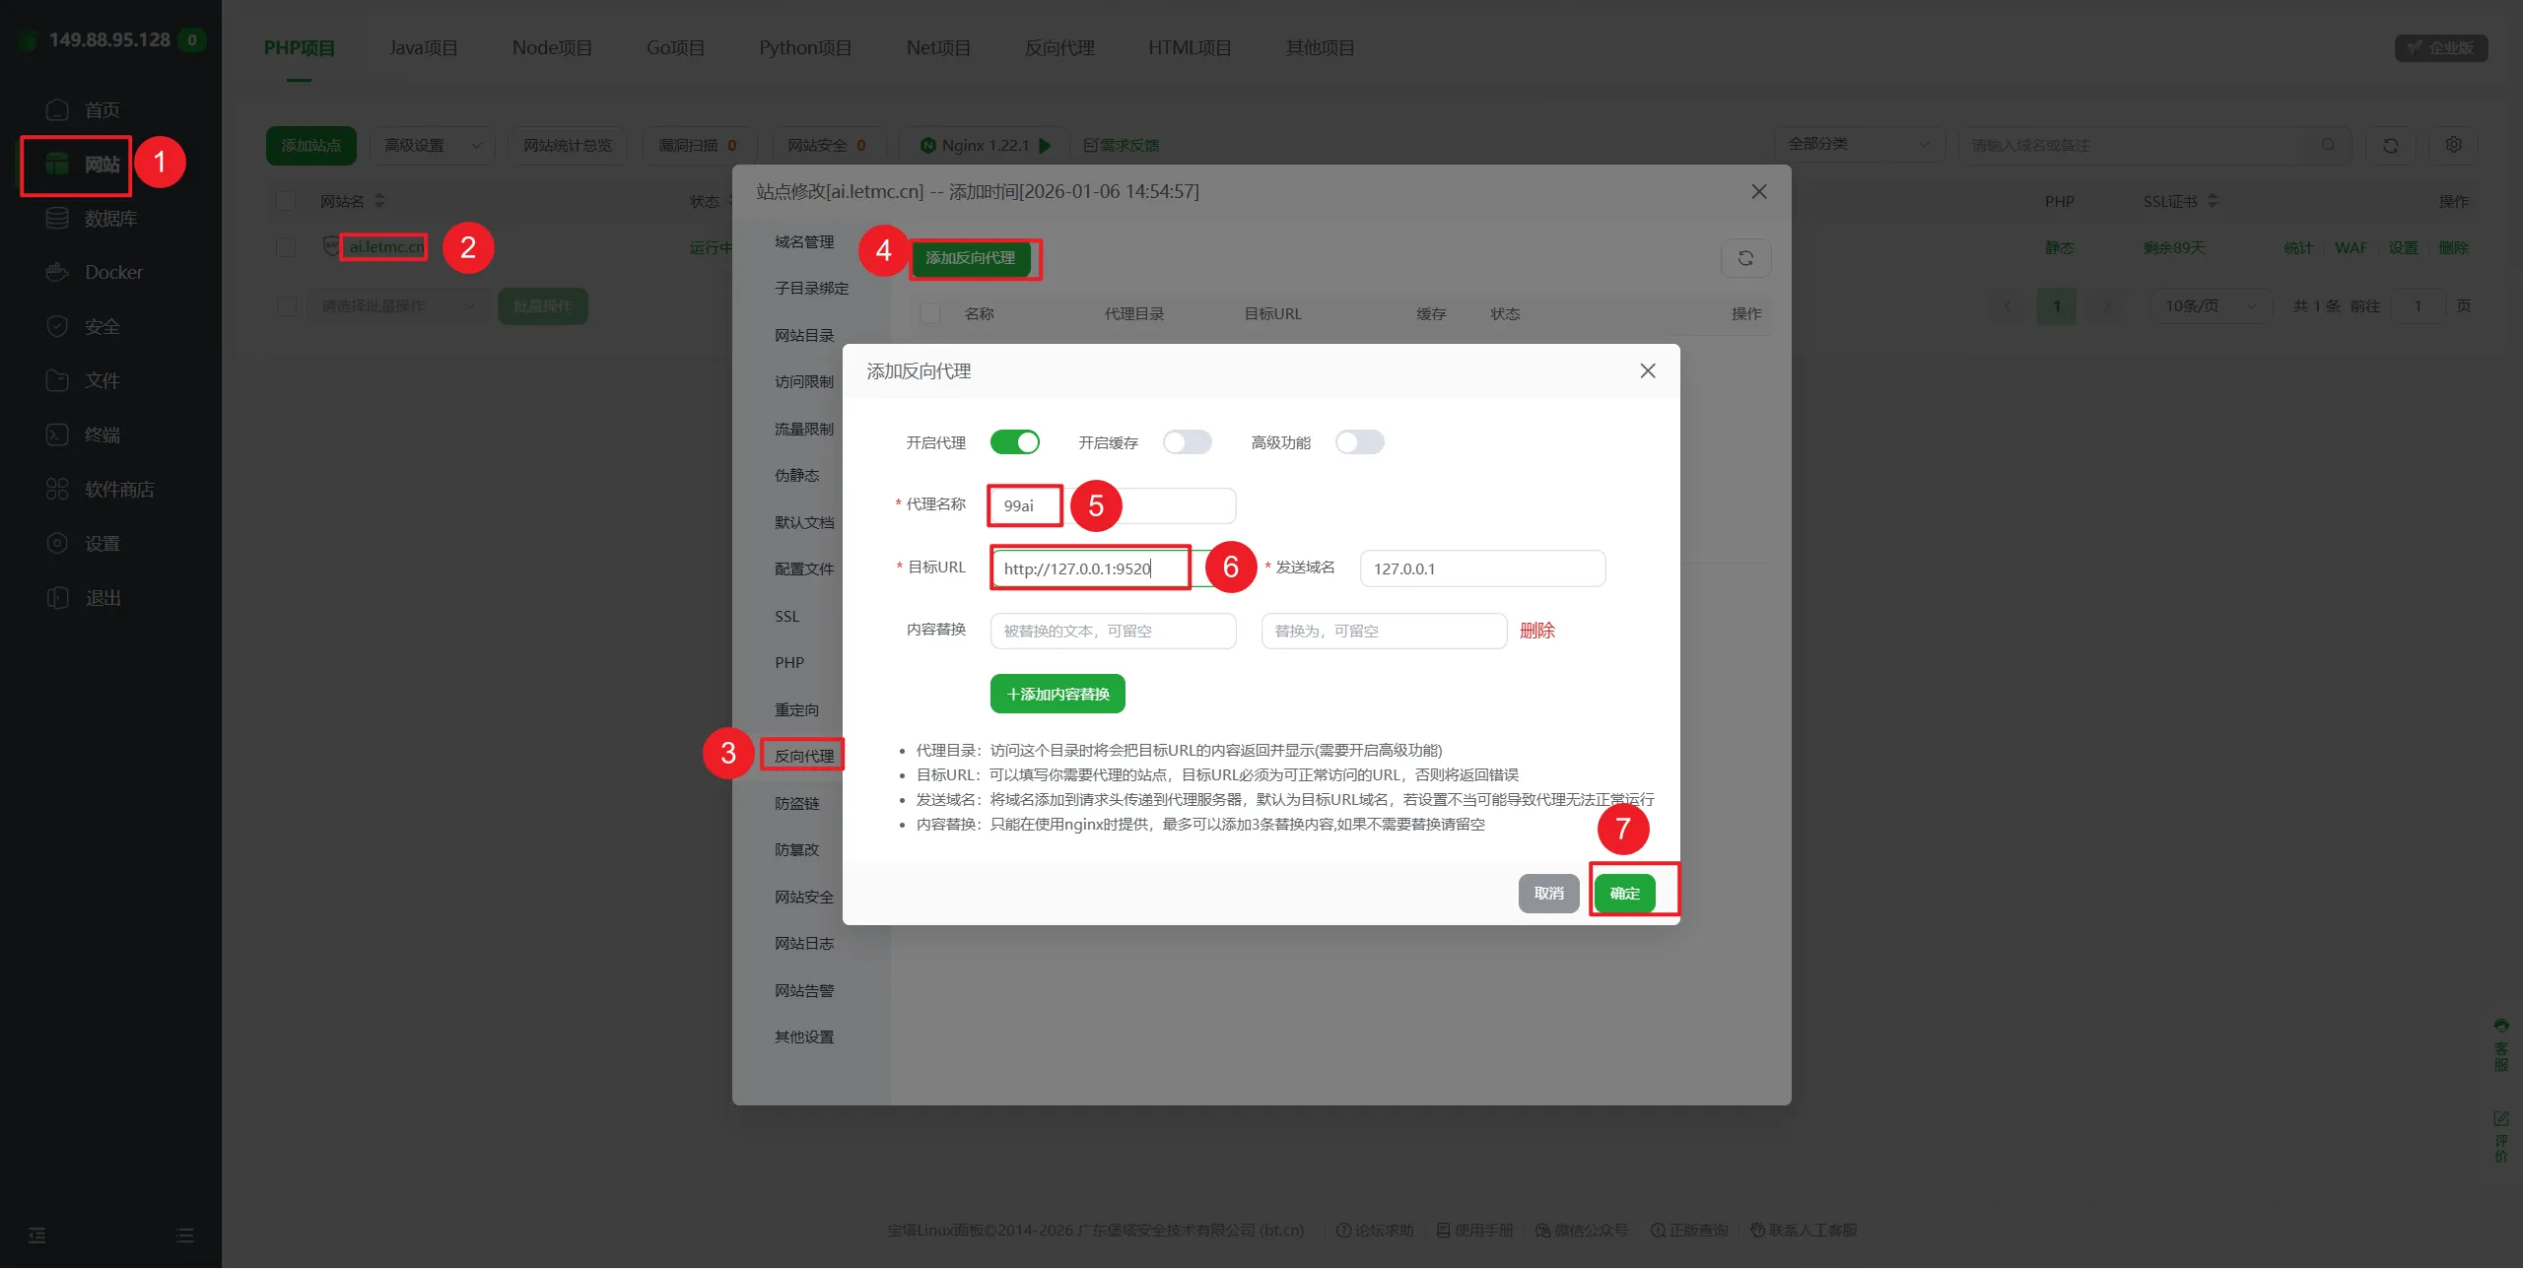Screen dimensions: 2523x1269
Task: Click the 确定 confirm button
Action: [1624, 894]
